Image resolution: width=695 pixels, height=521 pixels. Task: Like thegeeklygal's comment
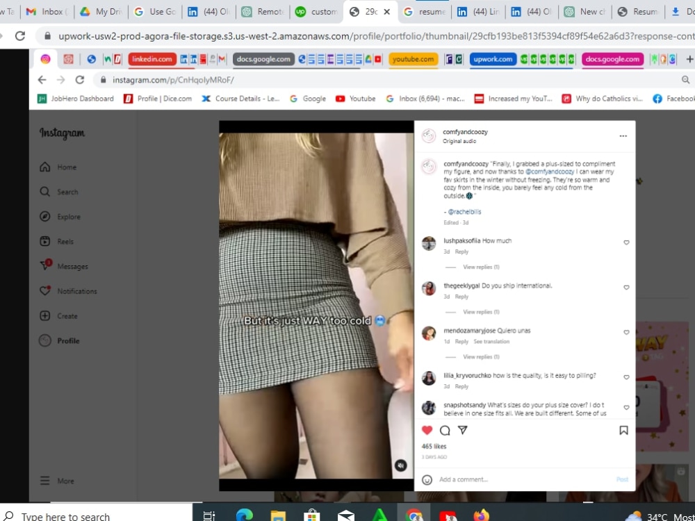[626, 288]
